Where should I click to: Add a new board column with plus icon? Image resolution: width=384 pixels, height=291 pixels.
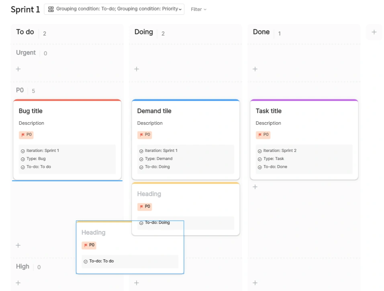(374, 32)
